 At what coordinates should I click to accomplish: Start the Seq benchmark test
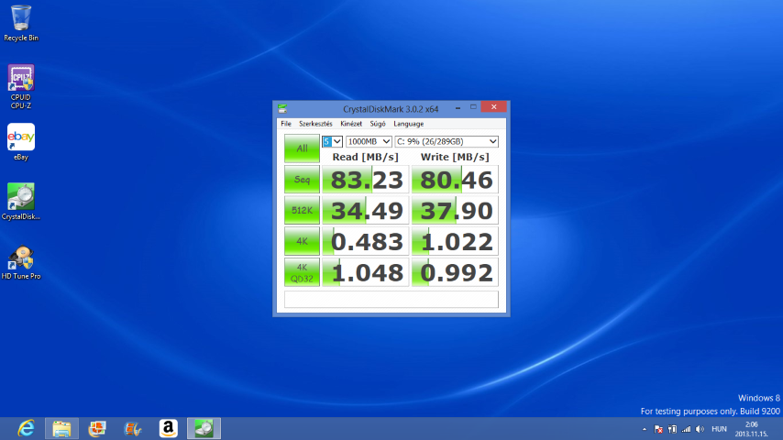point(302,179)
